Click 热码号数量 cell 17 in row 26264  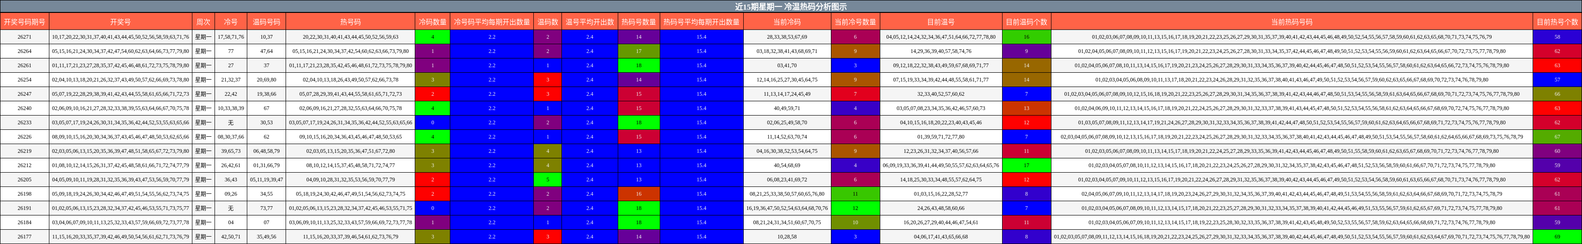639,51
